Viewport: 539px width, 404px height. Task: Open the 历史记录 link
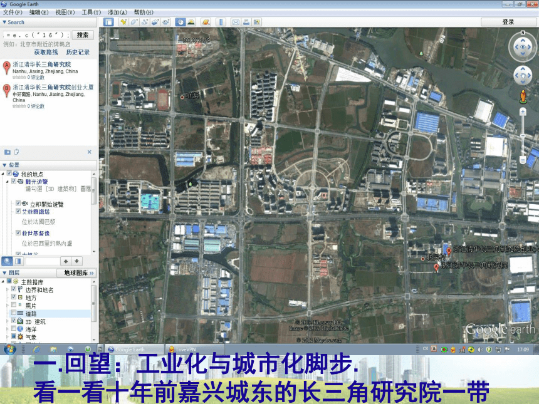click(x=78, y=52)
